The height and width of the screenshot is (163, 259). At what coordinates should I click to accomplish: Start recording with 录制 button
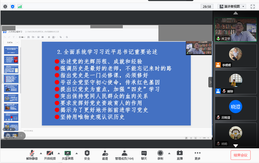[160, 155]
